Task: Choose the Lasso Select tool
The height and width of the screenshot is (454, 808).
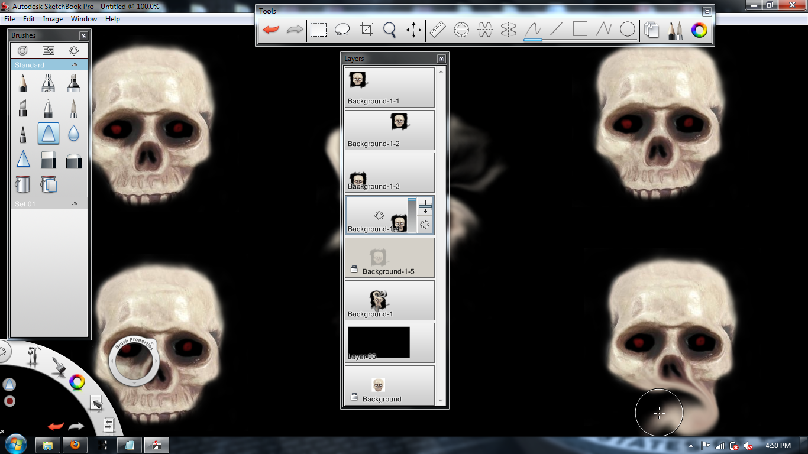Action: (342, 30)
